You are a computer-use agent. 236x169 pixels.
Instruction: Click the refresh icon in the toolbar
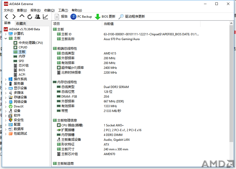click(30, 17)
